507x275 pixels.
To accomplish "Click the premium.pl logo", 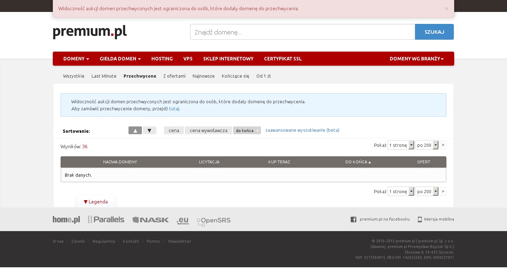I will (x=90, y=32).
